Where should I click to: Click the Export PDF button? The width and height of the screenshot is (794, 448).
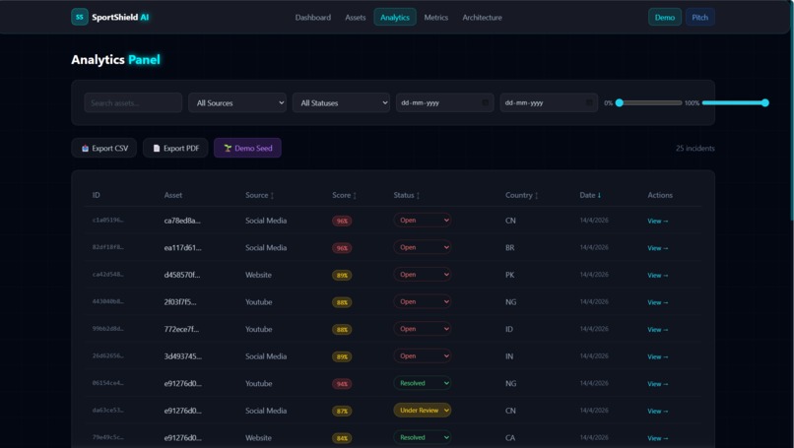(x=175, y=148)
